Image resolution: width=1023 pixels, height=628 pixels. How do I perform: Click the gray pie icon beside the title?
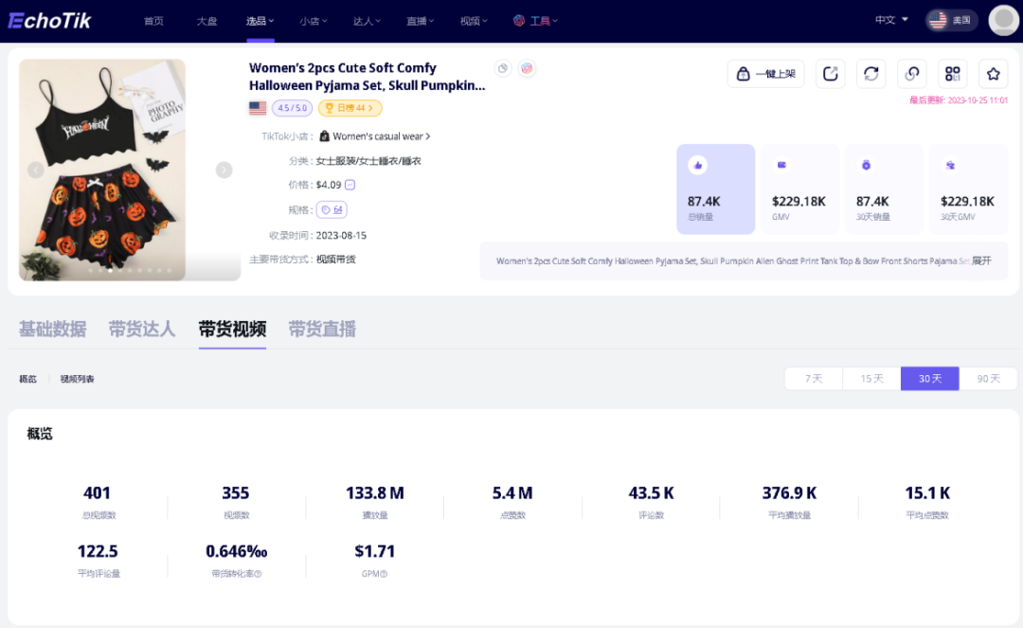pos(502,68)
